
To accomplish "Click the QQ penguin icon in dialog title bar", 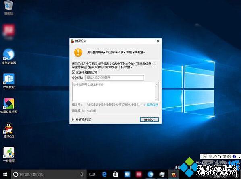I will pyautogui.click(x=72, y=41).
